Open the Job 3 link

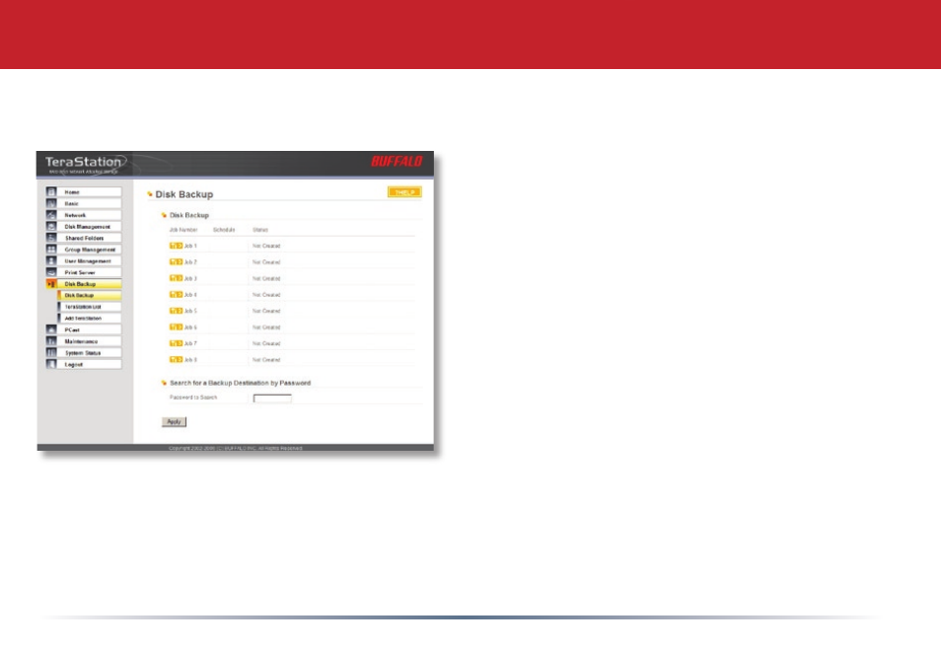(190, 278)
